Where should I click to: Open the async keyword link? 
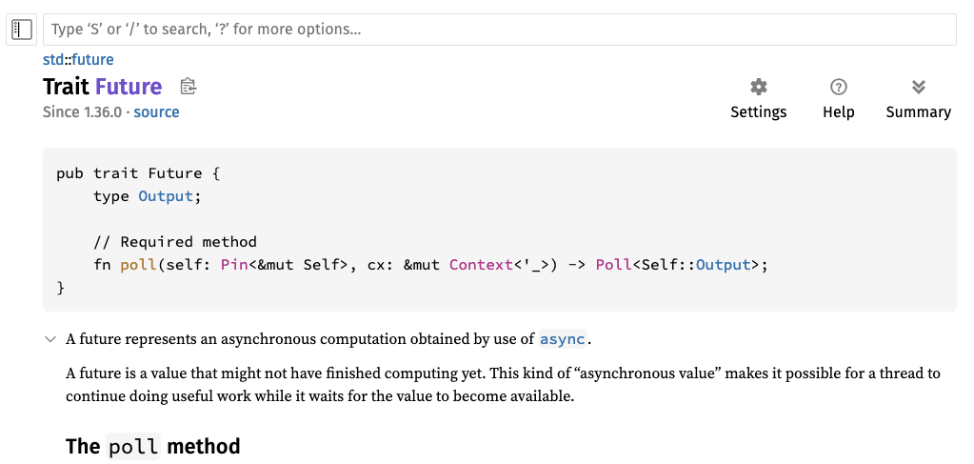coord(563,339)
